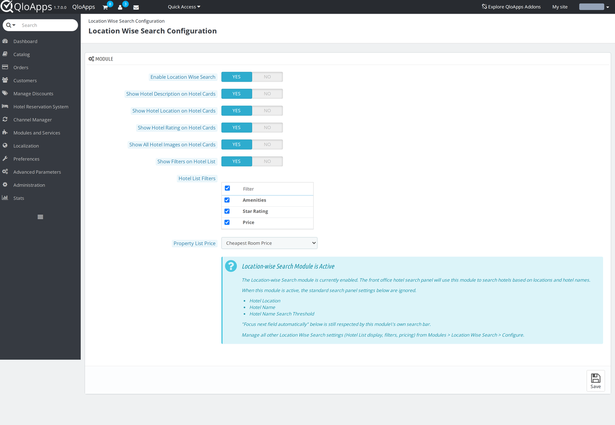Click the Location Wise Search Configuration breadcrumb

coord(127,21)
